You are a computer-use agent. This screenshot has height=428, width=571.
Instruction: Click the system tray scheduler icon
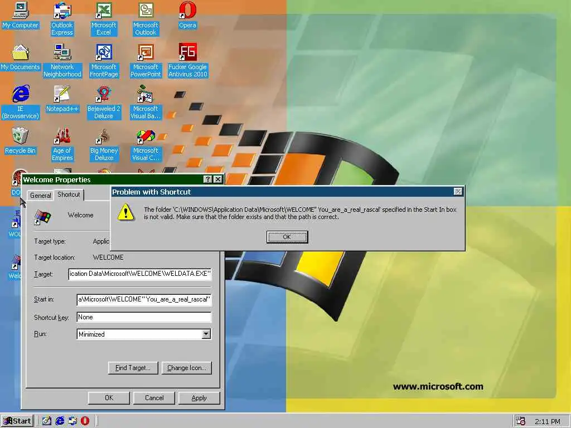[x=521, y=421]
